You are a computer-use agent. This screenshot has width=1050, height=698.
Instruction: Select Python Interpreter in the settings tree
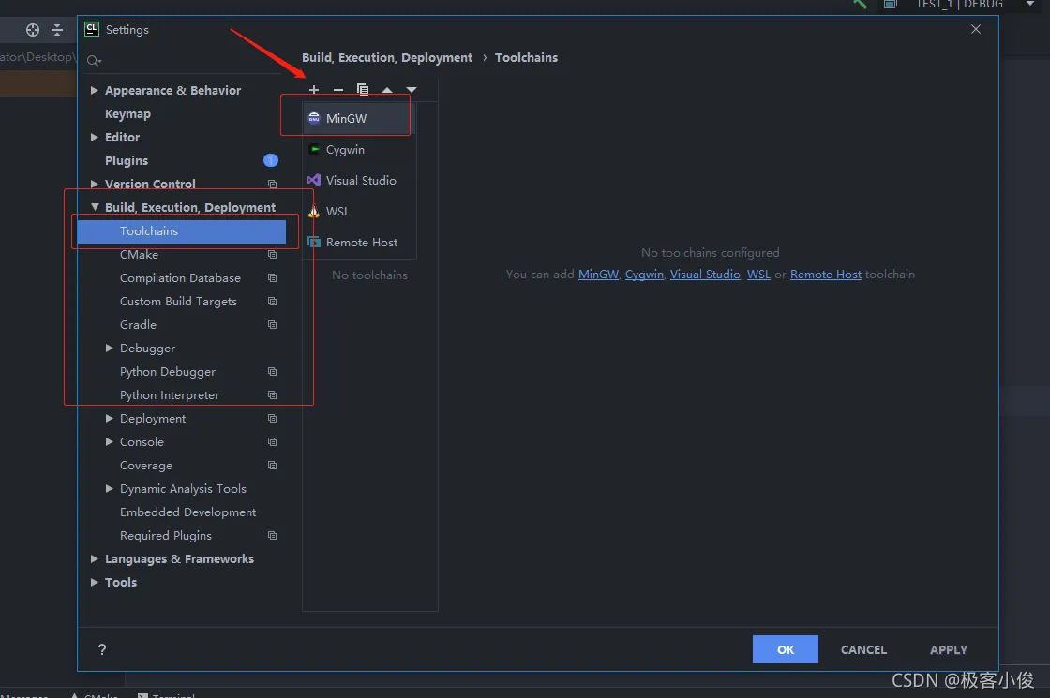[170, 394]
